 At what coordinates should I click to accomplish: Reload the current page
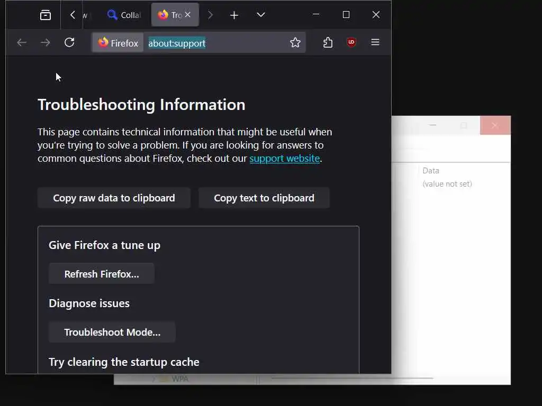pos(69,42)
